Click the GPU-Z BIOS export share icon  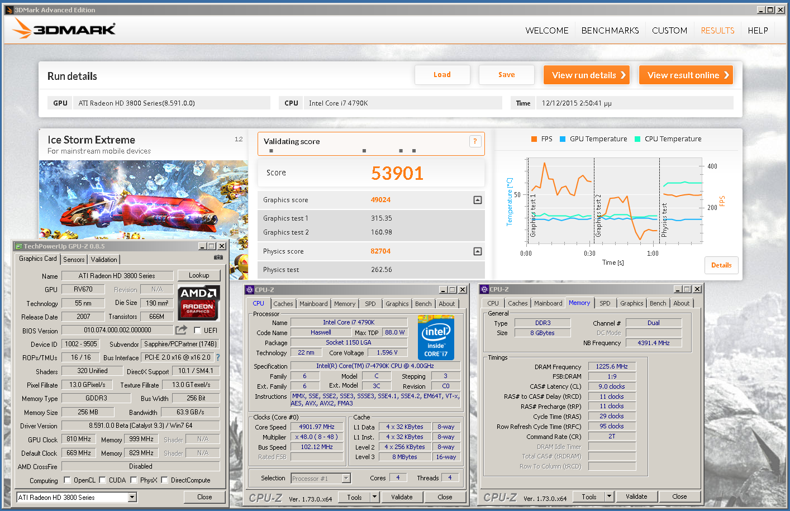[x=182, y=330]
